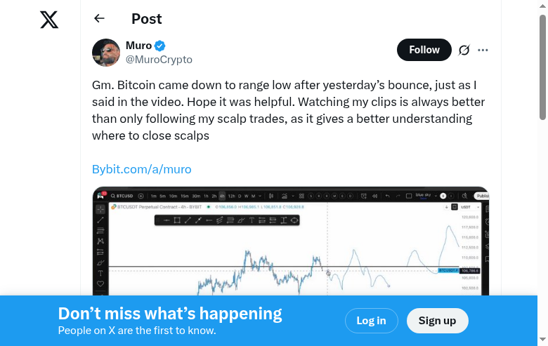Image resolution: width=548 pixels, height=346 pixels.
Task: Open the USDT dropdown on the chart
Action: point(465,207)
